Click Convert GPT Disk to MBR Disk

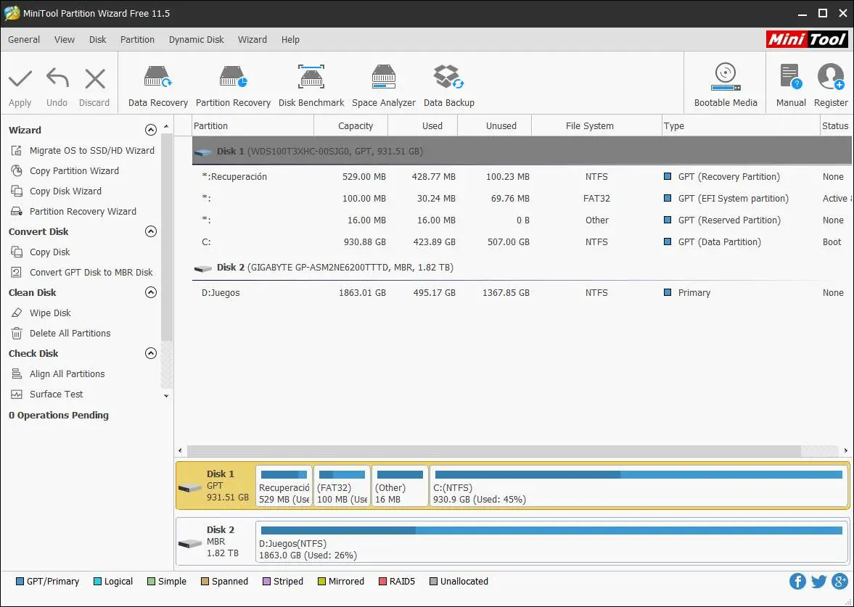tap(91, 273)
